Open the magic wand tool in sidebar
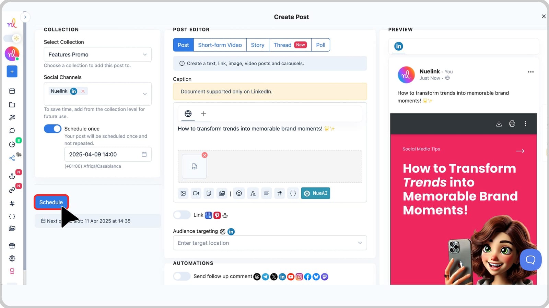The image size is (549, 308). (12, 117)
